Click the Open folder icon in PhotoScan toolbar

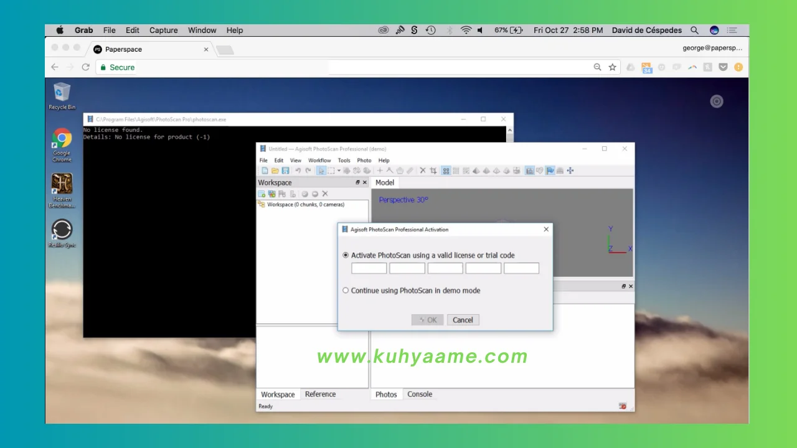[x=275, y=170]
